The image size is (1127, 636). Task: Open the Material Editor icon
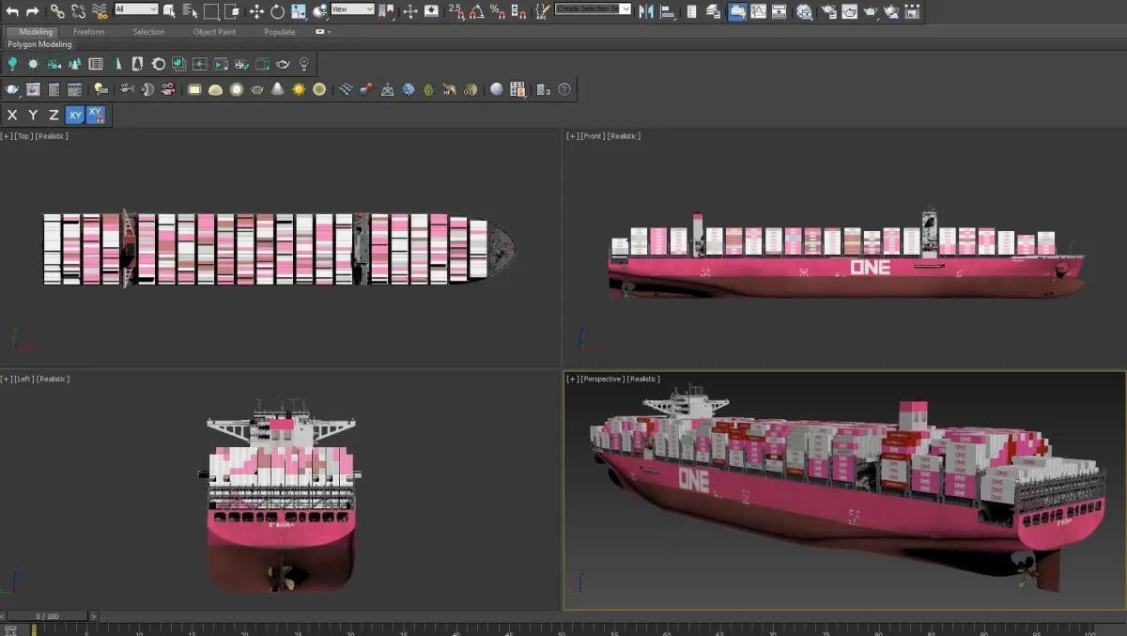coord(804,11)
